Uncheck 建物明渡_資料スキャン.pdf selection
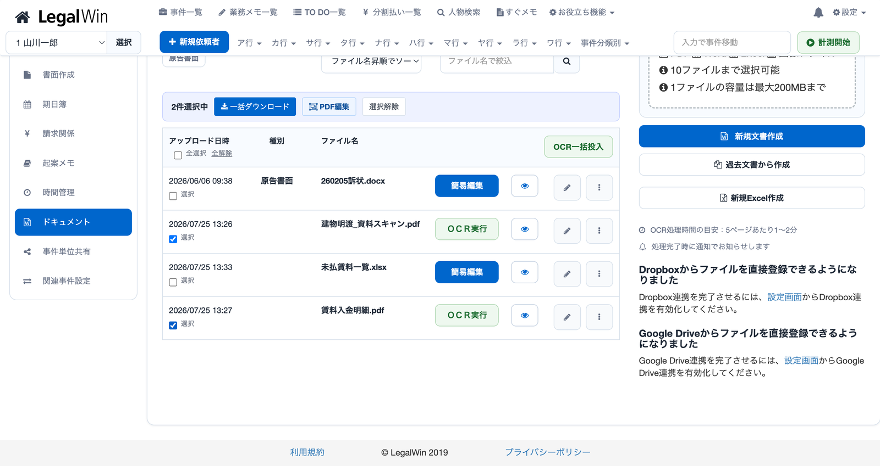880x466 pixels. point(173,239)
